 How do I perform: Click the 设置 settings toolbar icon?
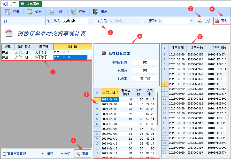point(8,12)
